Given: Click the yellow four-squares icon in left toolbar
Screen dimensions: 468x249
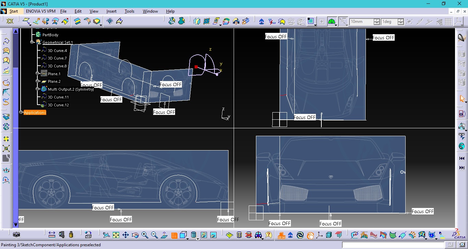Looking at the screenshot, I should 6,139.
